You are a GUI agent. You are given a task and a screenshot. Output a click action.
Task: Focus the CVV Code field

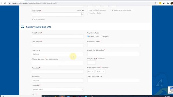91,63
